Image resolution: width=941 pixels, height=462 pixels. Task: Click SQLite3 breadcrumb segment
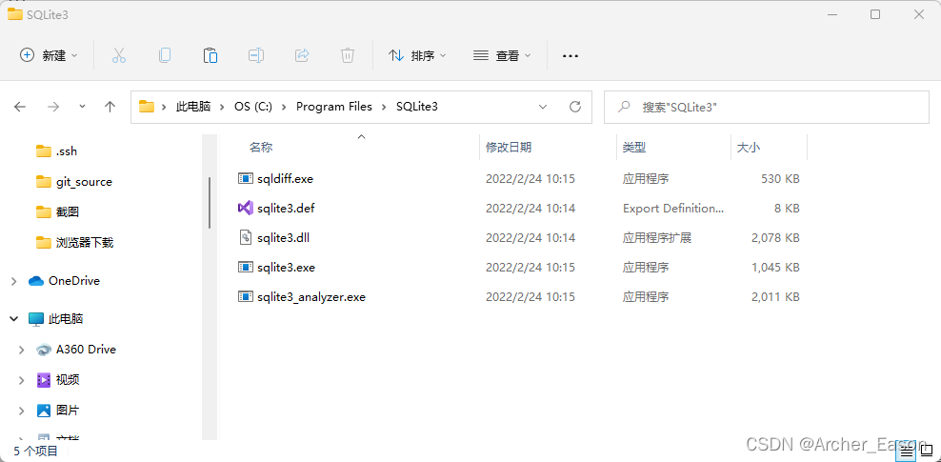(x=417, y=107)
